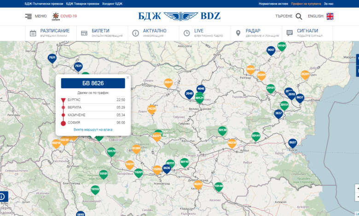Click the search magnifier icon
Screen dimensions: 359x216
299,16
